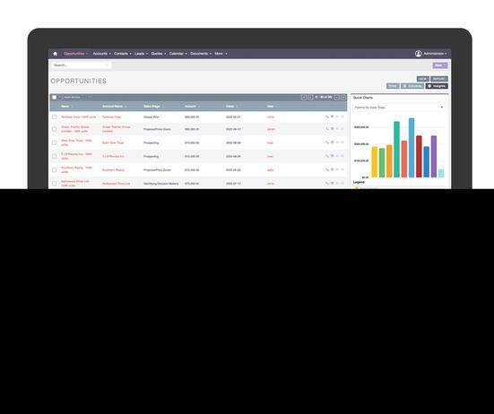Viewport: 494px width, 414px height.
Task: Expand the Bulk Action dropdown
Action: (72, 98)
